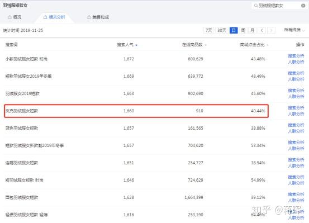Open 人群分析 for 短羽绒服女短款 时尚

click(x=296, y=183)
